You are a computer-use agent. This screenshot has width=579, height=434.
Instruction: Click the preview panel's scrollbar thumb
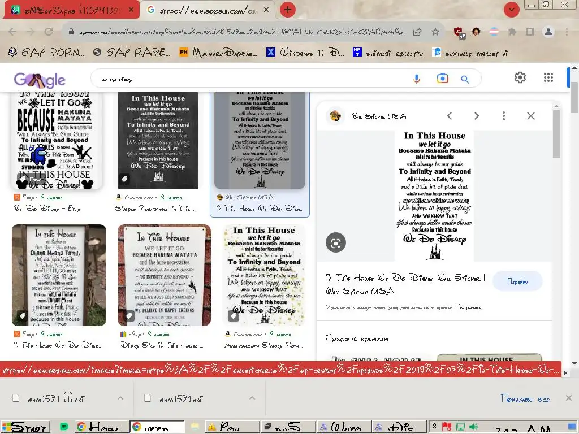coord(556,133)
